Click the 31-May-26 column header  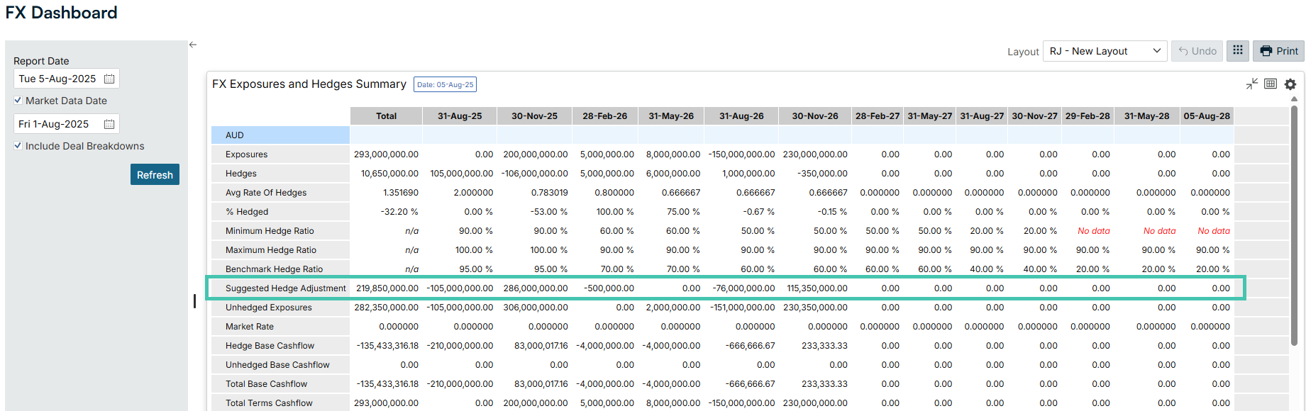pos(671,116)
